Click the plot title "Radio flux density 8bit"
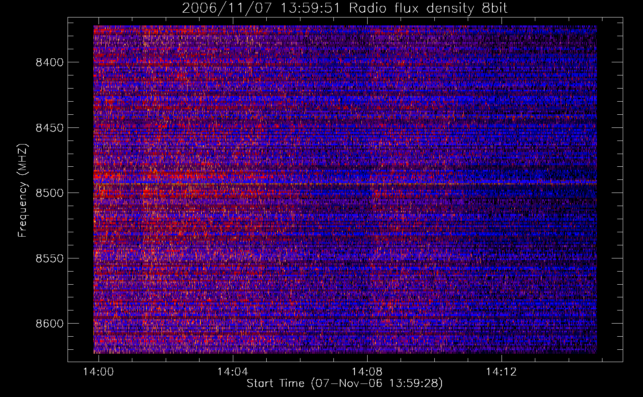The image size is (643, 397). pyautogui.click(x=428, y=8)
